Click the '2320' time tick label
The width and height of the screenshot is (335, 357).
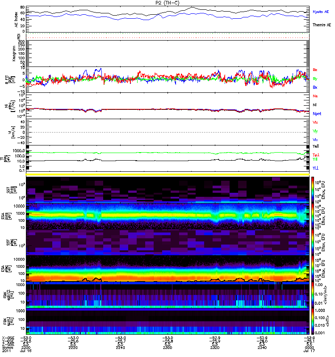click(x=215, y=348)
